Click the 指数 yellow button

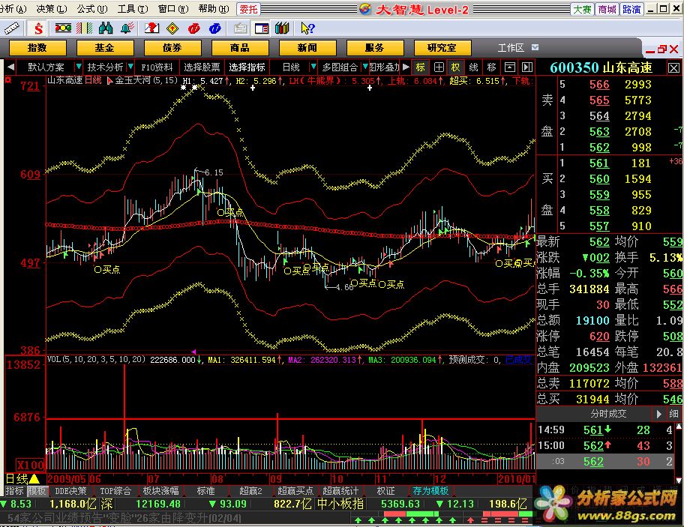coord(37,47)
